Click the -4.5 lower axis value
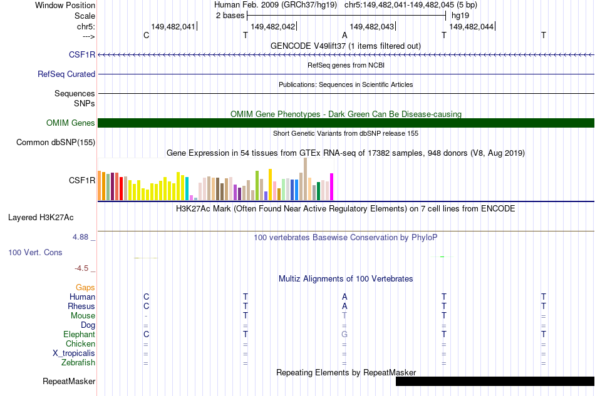 pos(81,268)
